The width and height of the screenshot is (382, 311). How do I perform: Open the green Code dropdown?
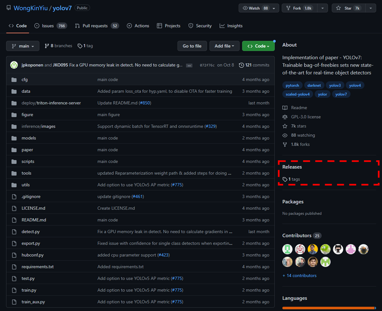tap(258, 46)
